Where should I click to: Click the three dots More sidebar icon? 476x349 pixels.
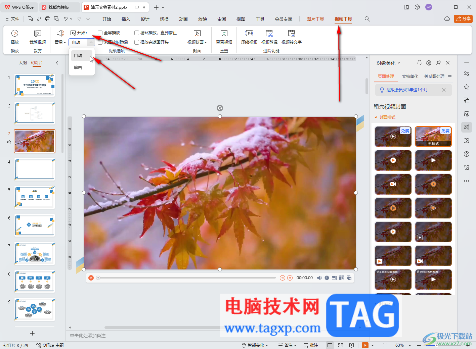coord(467,181)
